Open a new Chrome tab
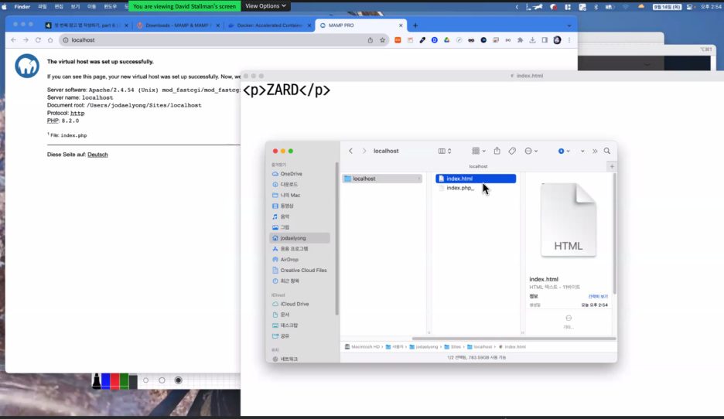The height and width of the screenshot is (419, 724). point(415,26)
